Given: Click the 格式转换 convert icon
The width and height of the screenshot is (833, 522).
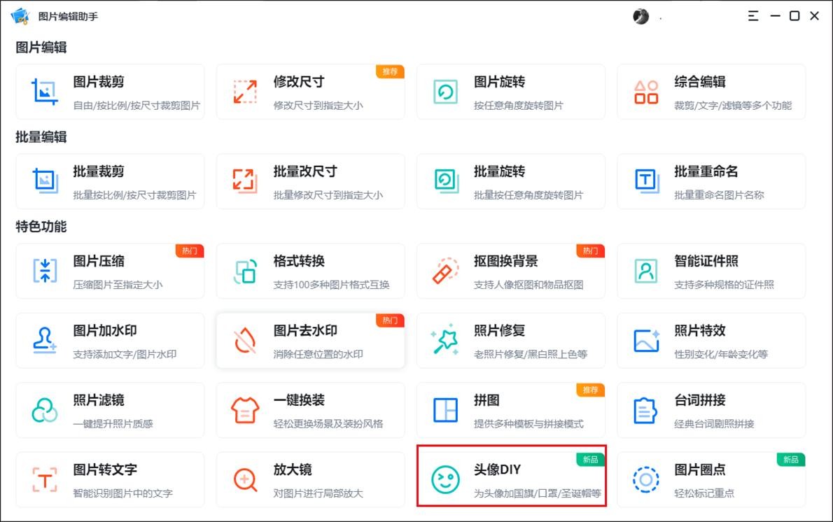Looking at the screenshot, I should point(245,271).
